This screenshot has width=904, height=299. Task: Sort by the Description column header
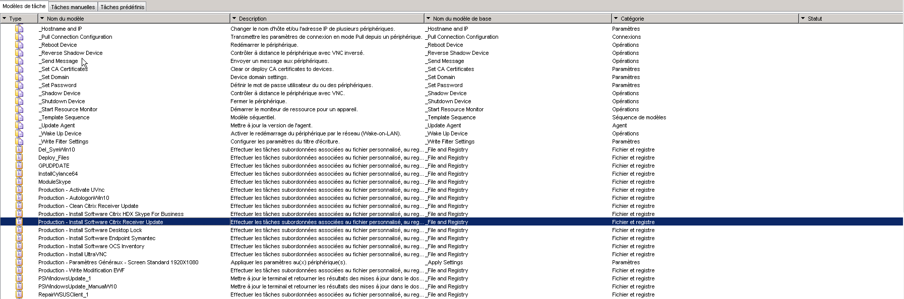(253, 19)
